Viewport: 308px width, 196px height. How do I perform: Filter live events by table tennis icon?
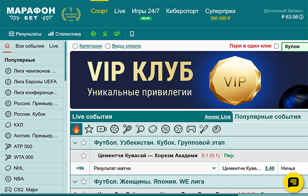tap(140, 129)
